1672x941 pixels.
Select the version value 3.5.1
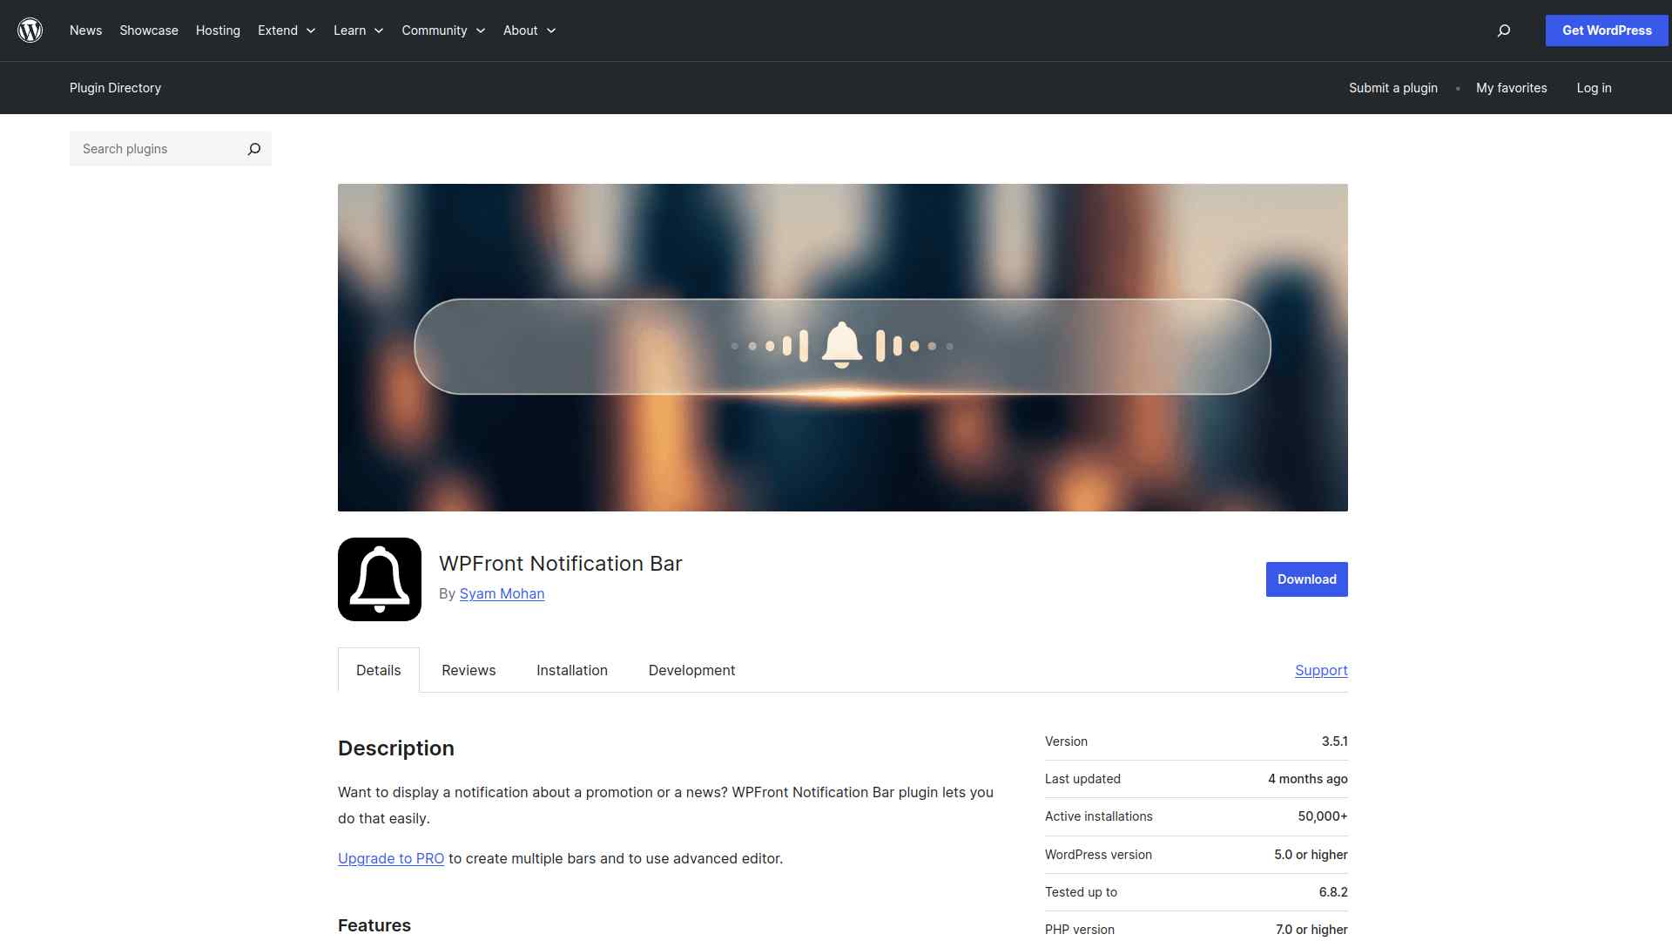[x=1334, y=741]
